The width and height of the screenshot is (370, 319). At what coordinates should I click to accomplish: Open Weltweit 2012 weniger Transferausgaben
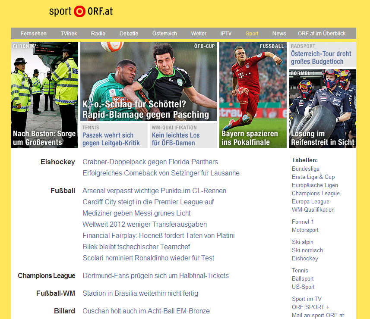[145, 224]
